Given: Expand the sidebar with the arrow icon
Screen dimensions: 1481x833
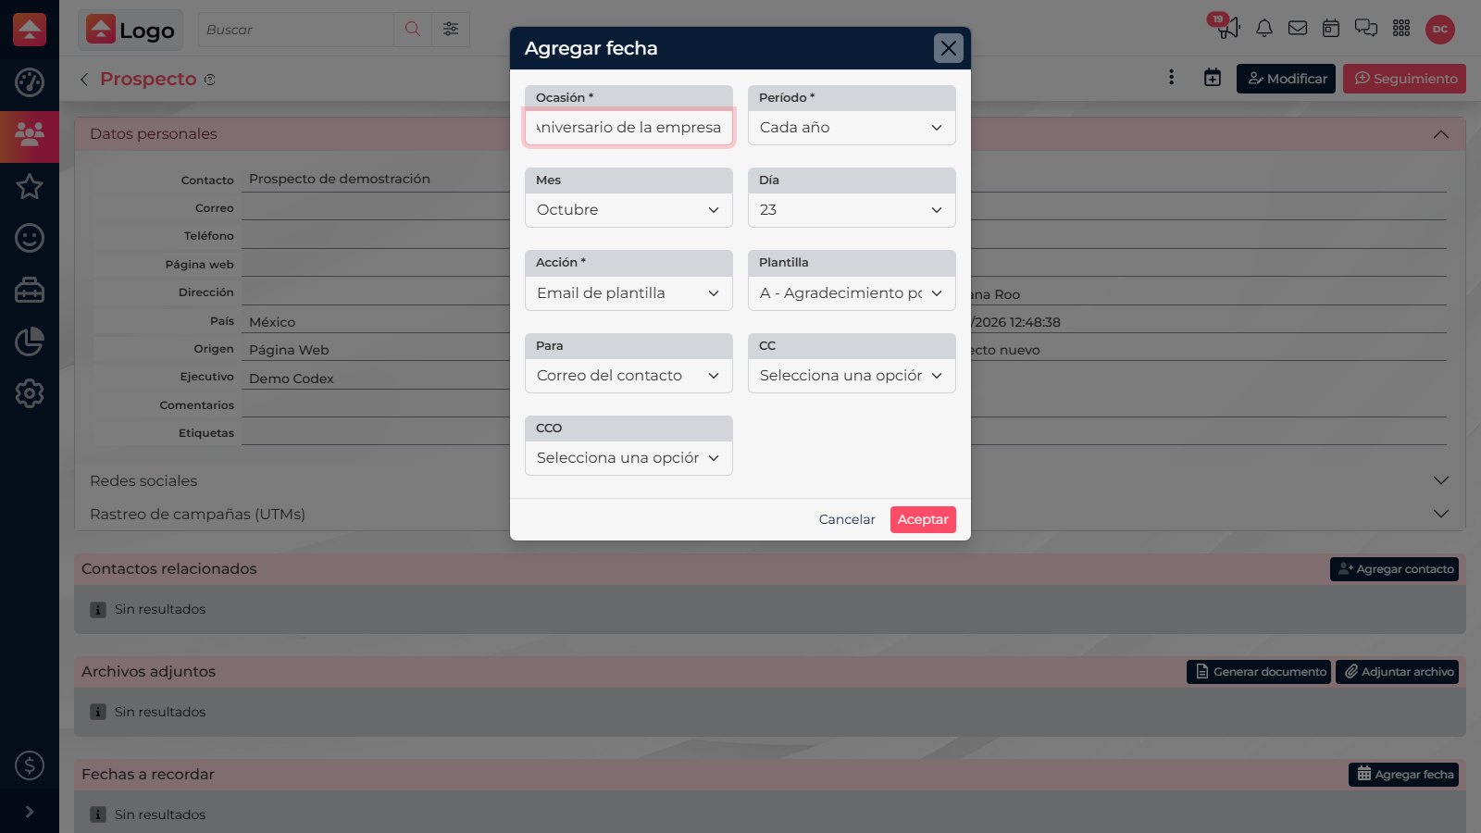Looking at the screenshot, I should tap(30, 812).
